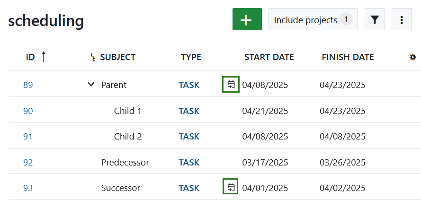Sort by the Start Date column header
This screenshot has width=421, height=200.
point(269,57)
